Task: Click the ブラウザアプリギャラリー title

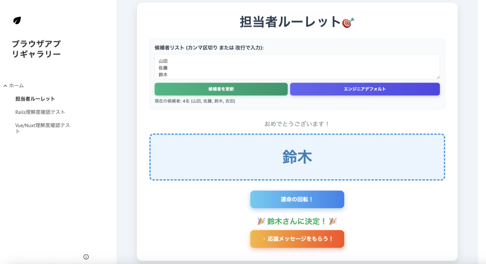Action: click(36, 49)
